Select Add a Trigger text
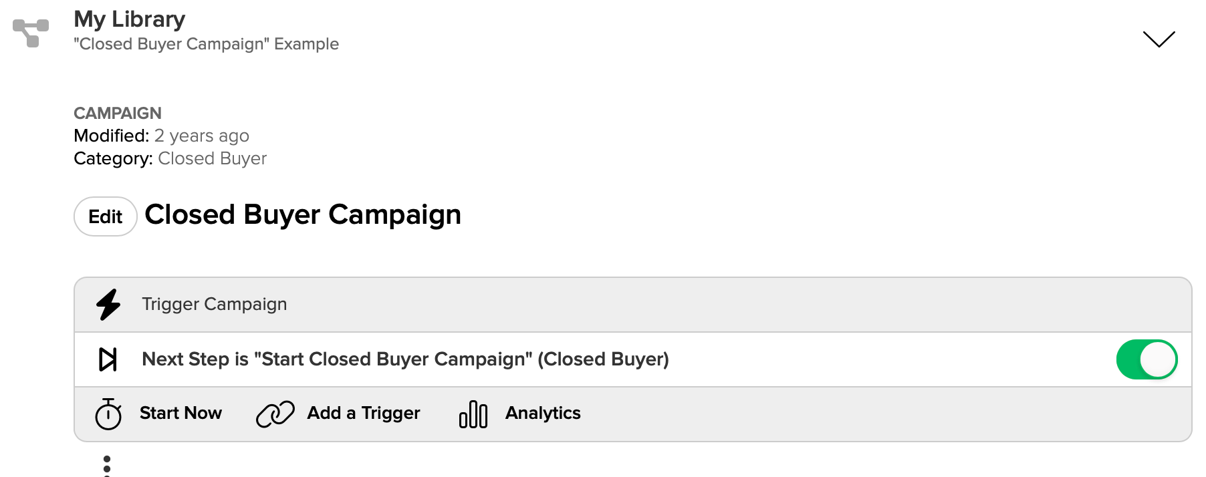Viewport: 1206px width, 477px height. 364,414
